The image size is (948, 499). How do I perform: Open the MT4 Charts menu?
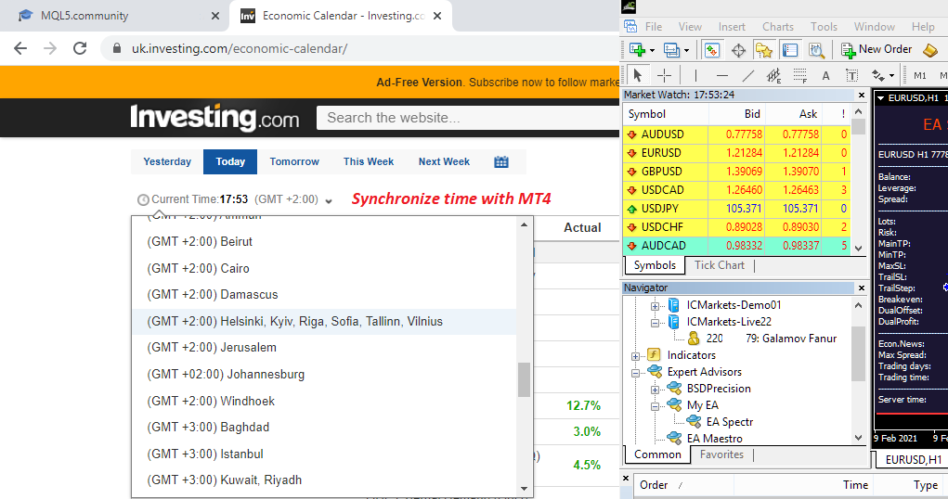[x=777, y=27]
